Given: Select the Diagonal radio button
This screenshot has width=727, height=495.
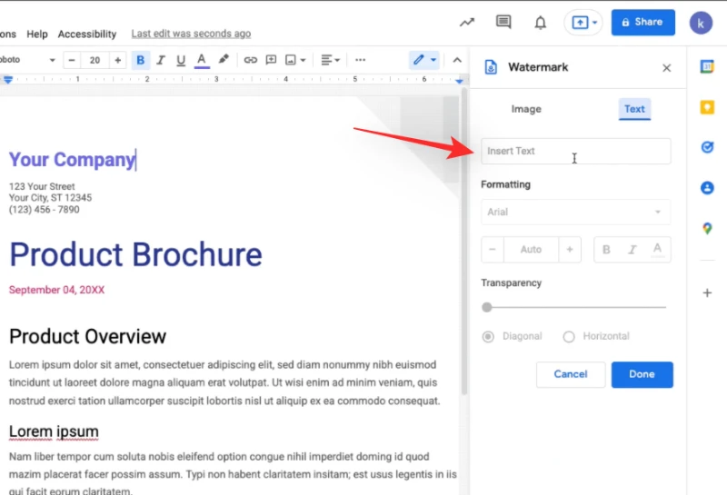Looking at the screenshot, I should coord(488,336).
